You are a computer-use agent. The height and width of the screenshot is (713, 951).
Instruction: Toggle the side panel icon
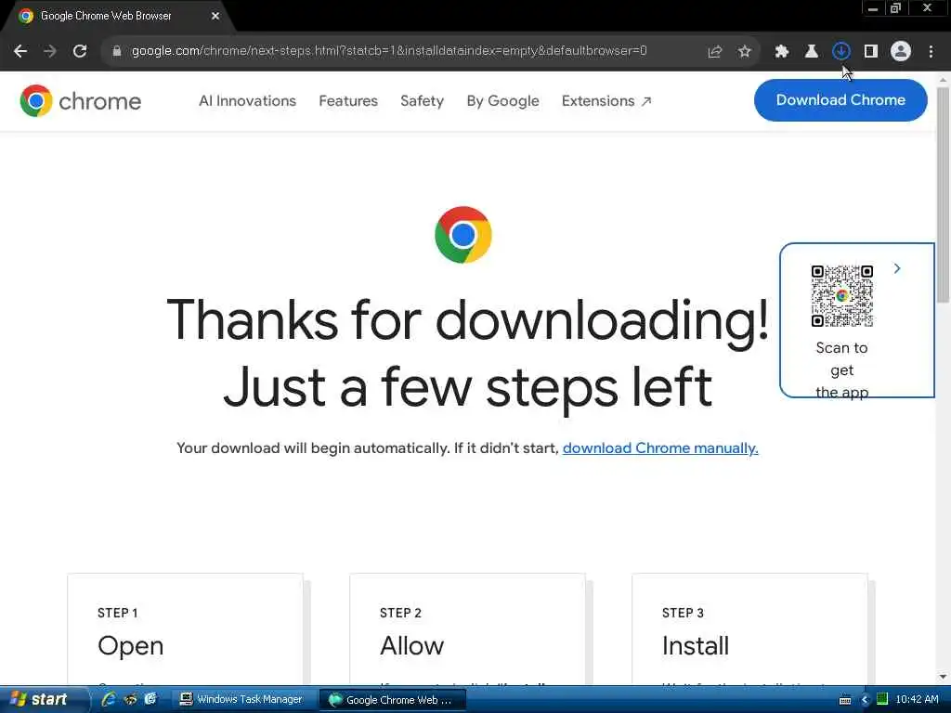coord(871,52)
